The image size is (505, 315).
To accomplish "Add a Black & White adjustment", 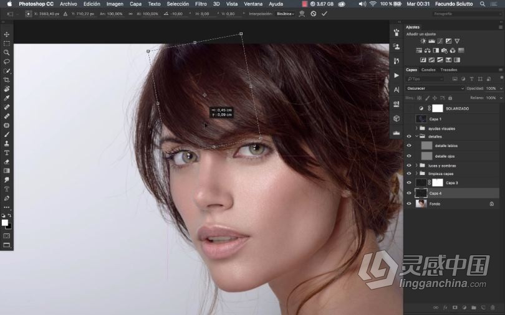I will [x=436, y=50].
